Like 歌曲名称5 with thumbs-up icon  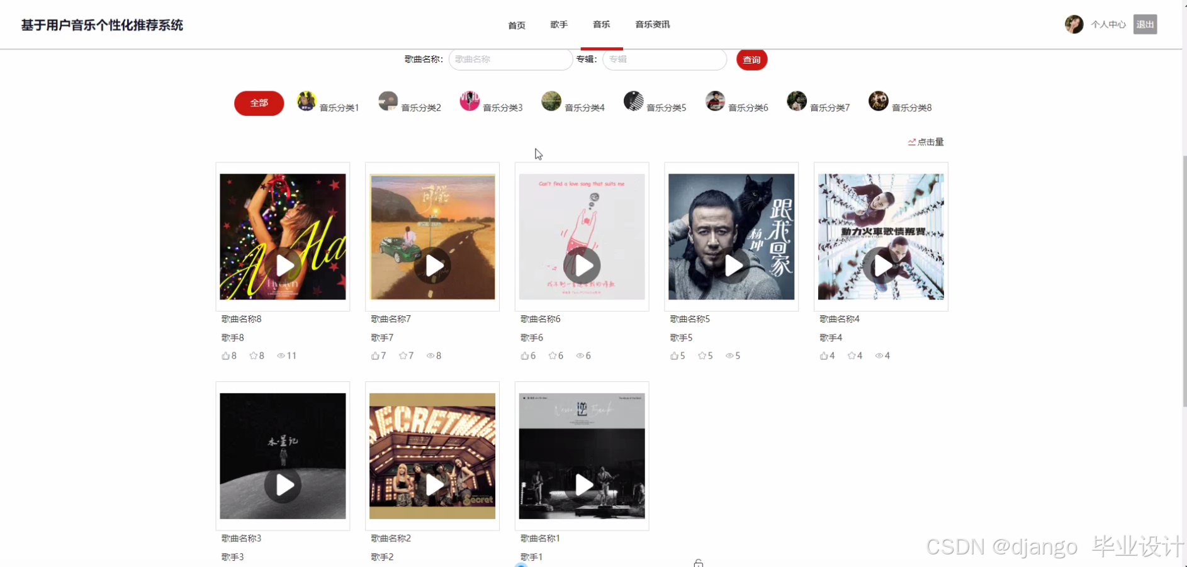(674, 356)
